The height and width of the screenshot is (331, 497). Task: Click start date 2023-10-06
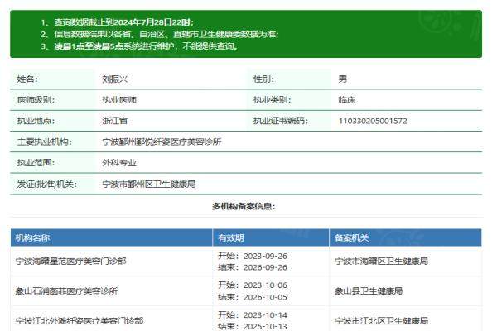(x=265, y=285)
